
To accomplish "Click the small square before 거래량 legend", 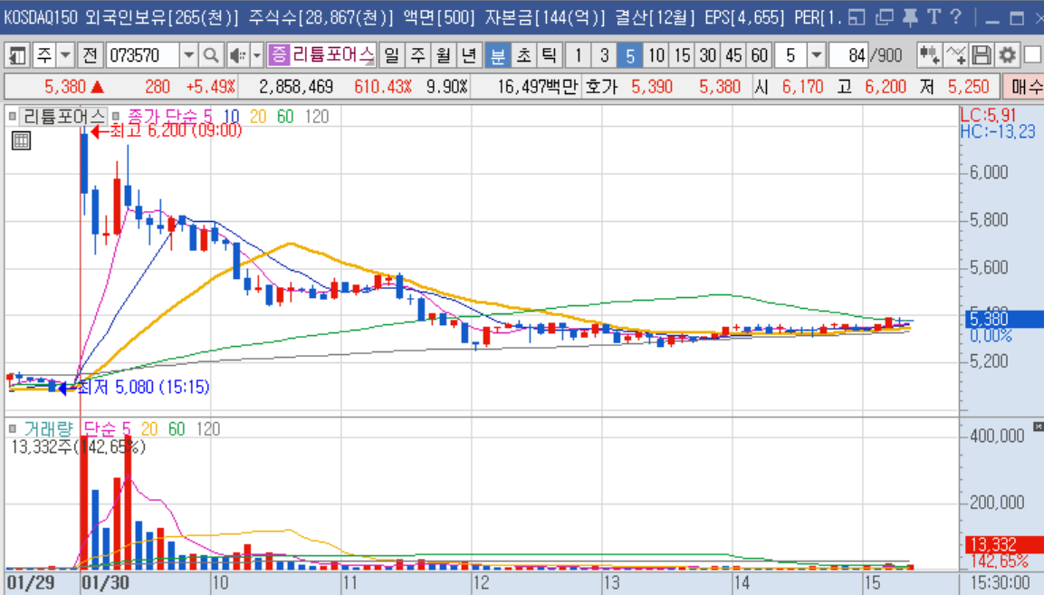I will pyautogui.click(x=12, y=428).
